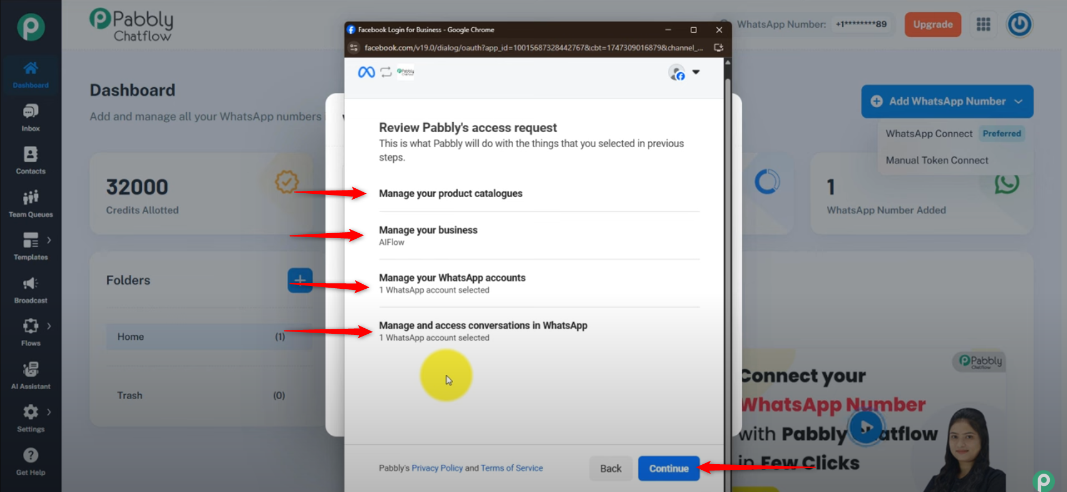Select Manual Token Connect option

(937, 160)
